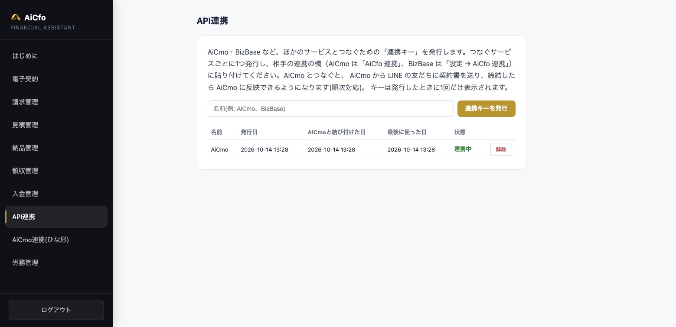Click the 状態 column header
This screenshot has height=327, width=676.
click(x=460, y=132)
